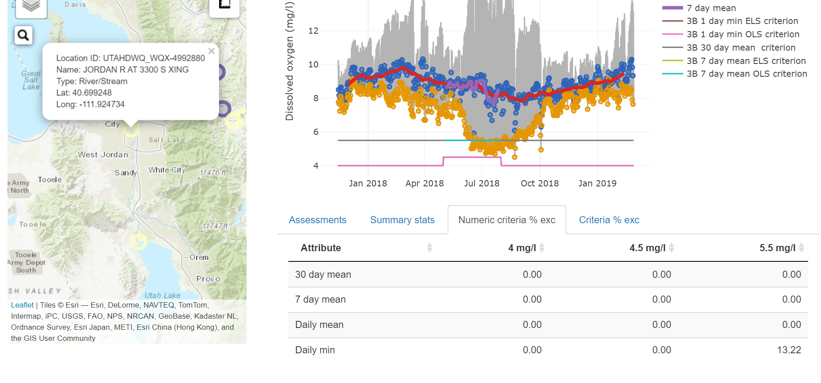Sort by the 4 mg/l column arrows
Image resolution: width=821 pixels, height=383 pixels.
[542, 248]
